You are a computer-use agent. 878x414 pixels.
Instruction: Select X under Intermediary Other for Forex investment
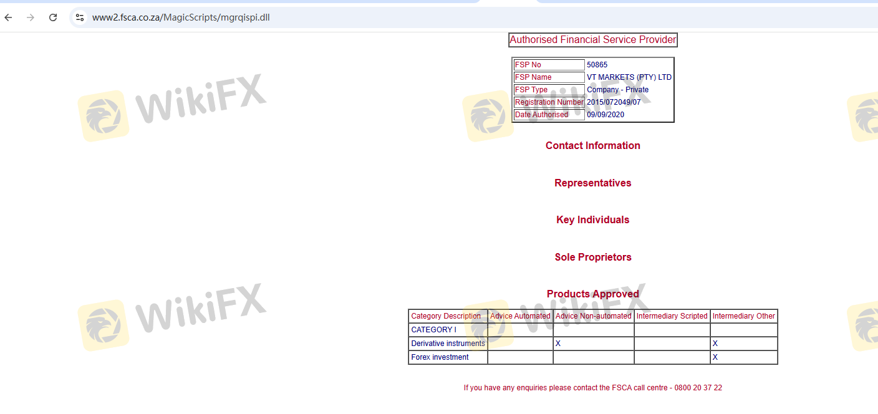pos(715,357)
